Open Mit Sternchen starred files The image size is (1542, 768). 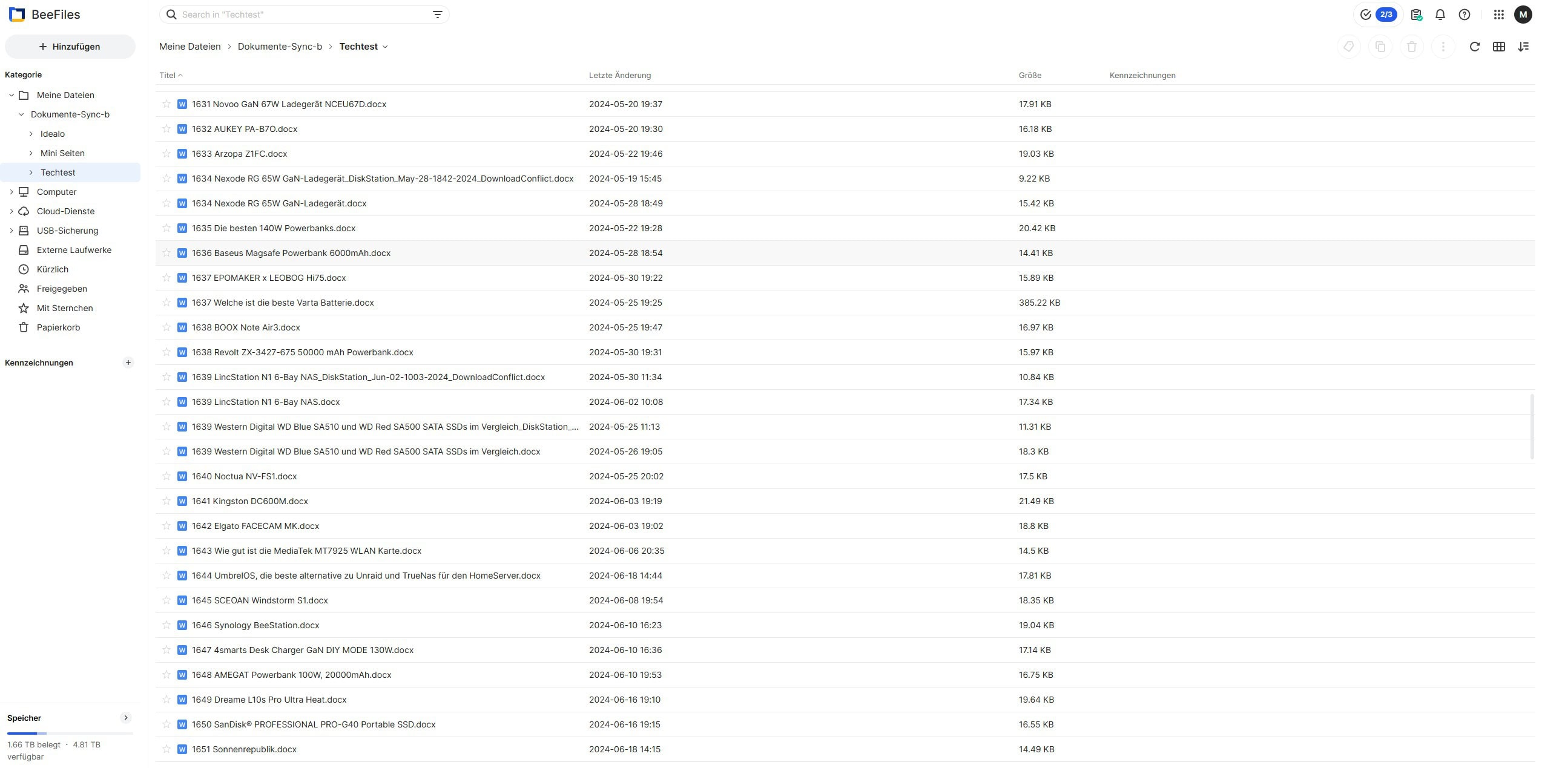[70, 308]
